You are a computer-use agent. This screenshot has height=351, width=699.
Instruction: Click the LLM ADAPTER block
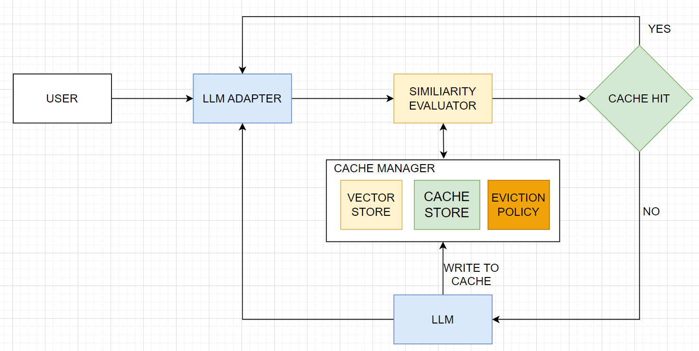(x=242, y=99)
